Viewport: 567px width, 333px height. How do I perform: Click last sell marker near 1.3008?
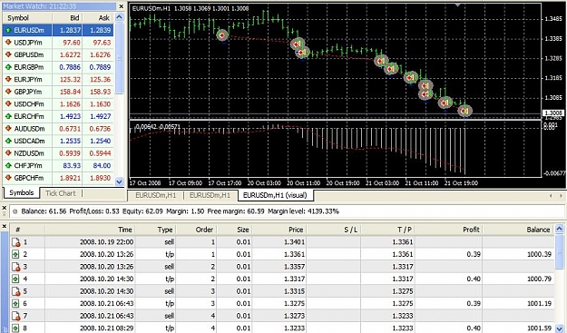coord(464,111)
